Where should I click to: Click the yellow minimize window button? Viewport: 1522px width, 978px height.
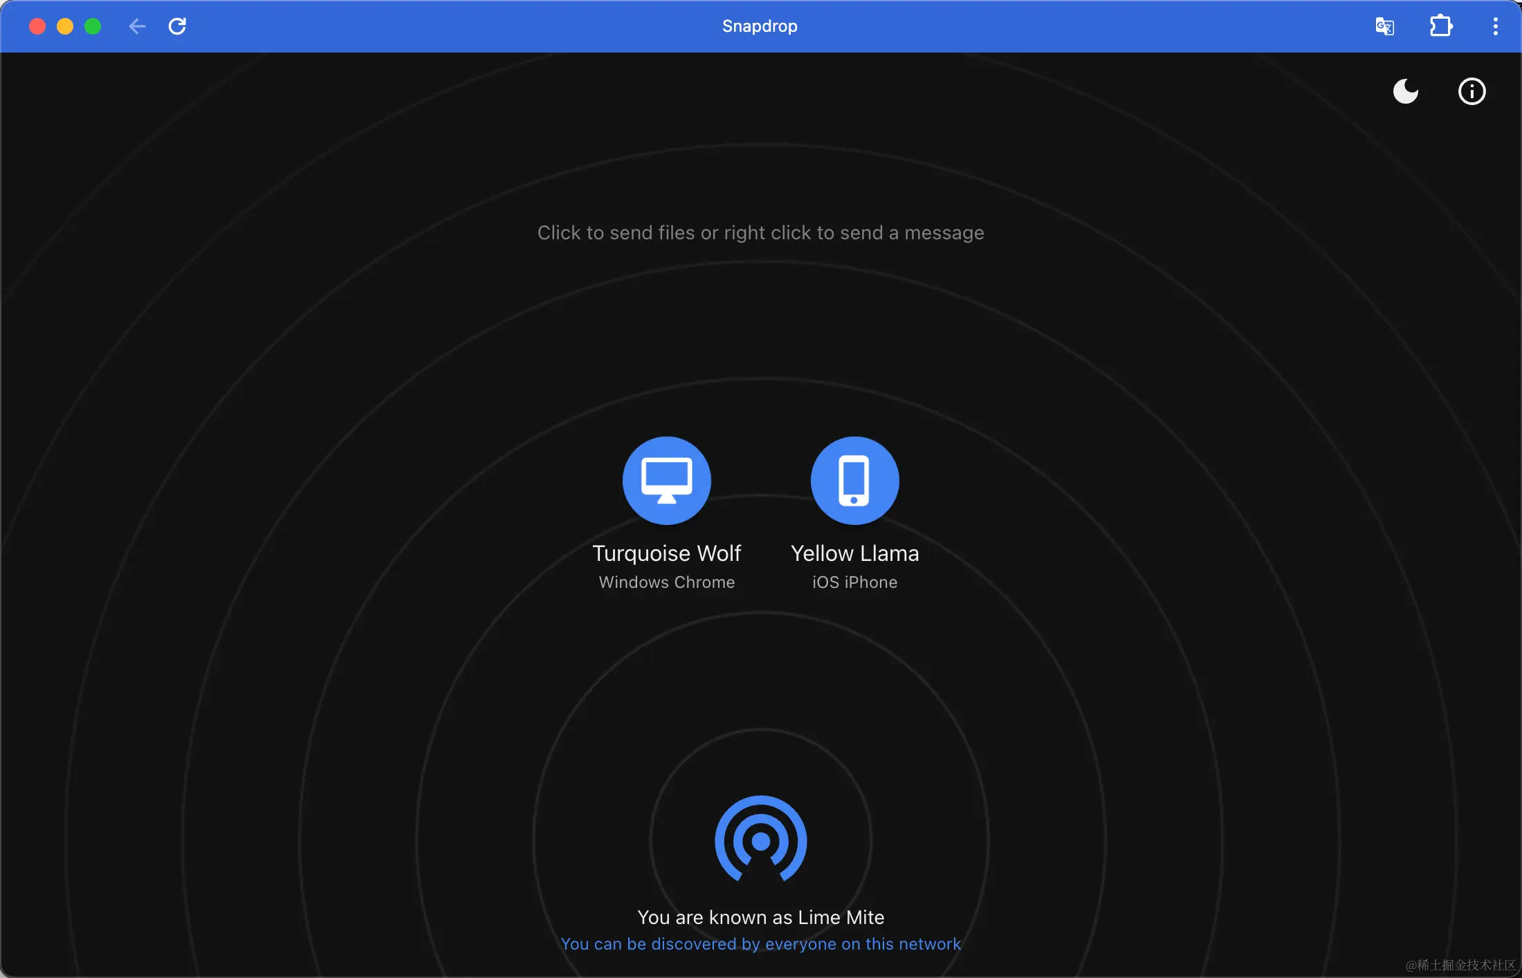(x=65, y=26)
